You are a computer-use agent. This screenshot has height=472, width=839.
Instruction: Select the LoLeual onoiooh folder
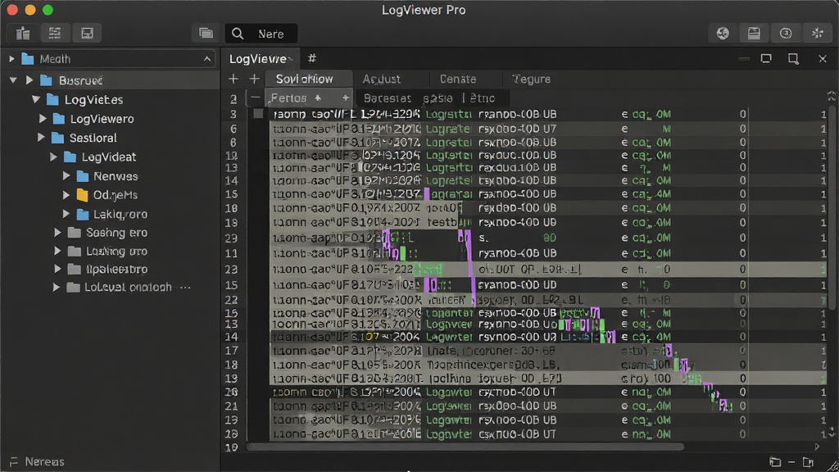119,288
